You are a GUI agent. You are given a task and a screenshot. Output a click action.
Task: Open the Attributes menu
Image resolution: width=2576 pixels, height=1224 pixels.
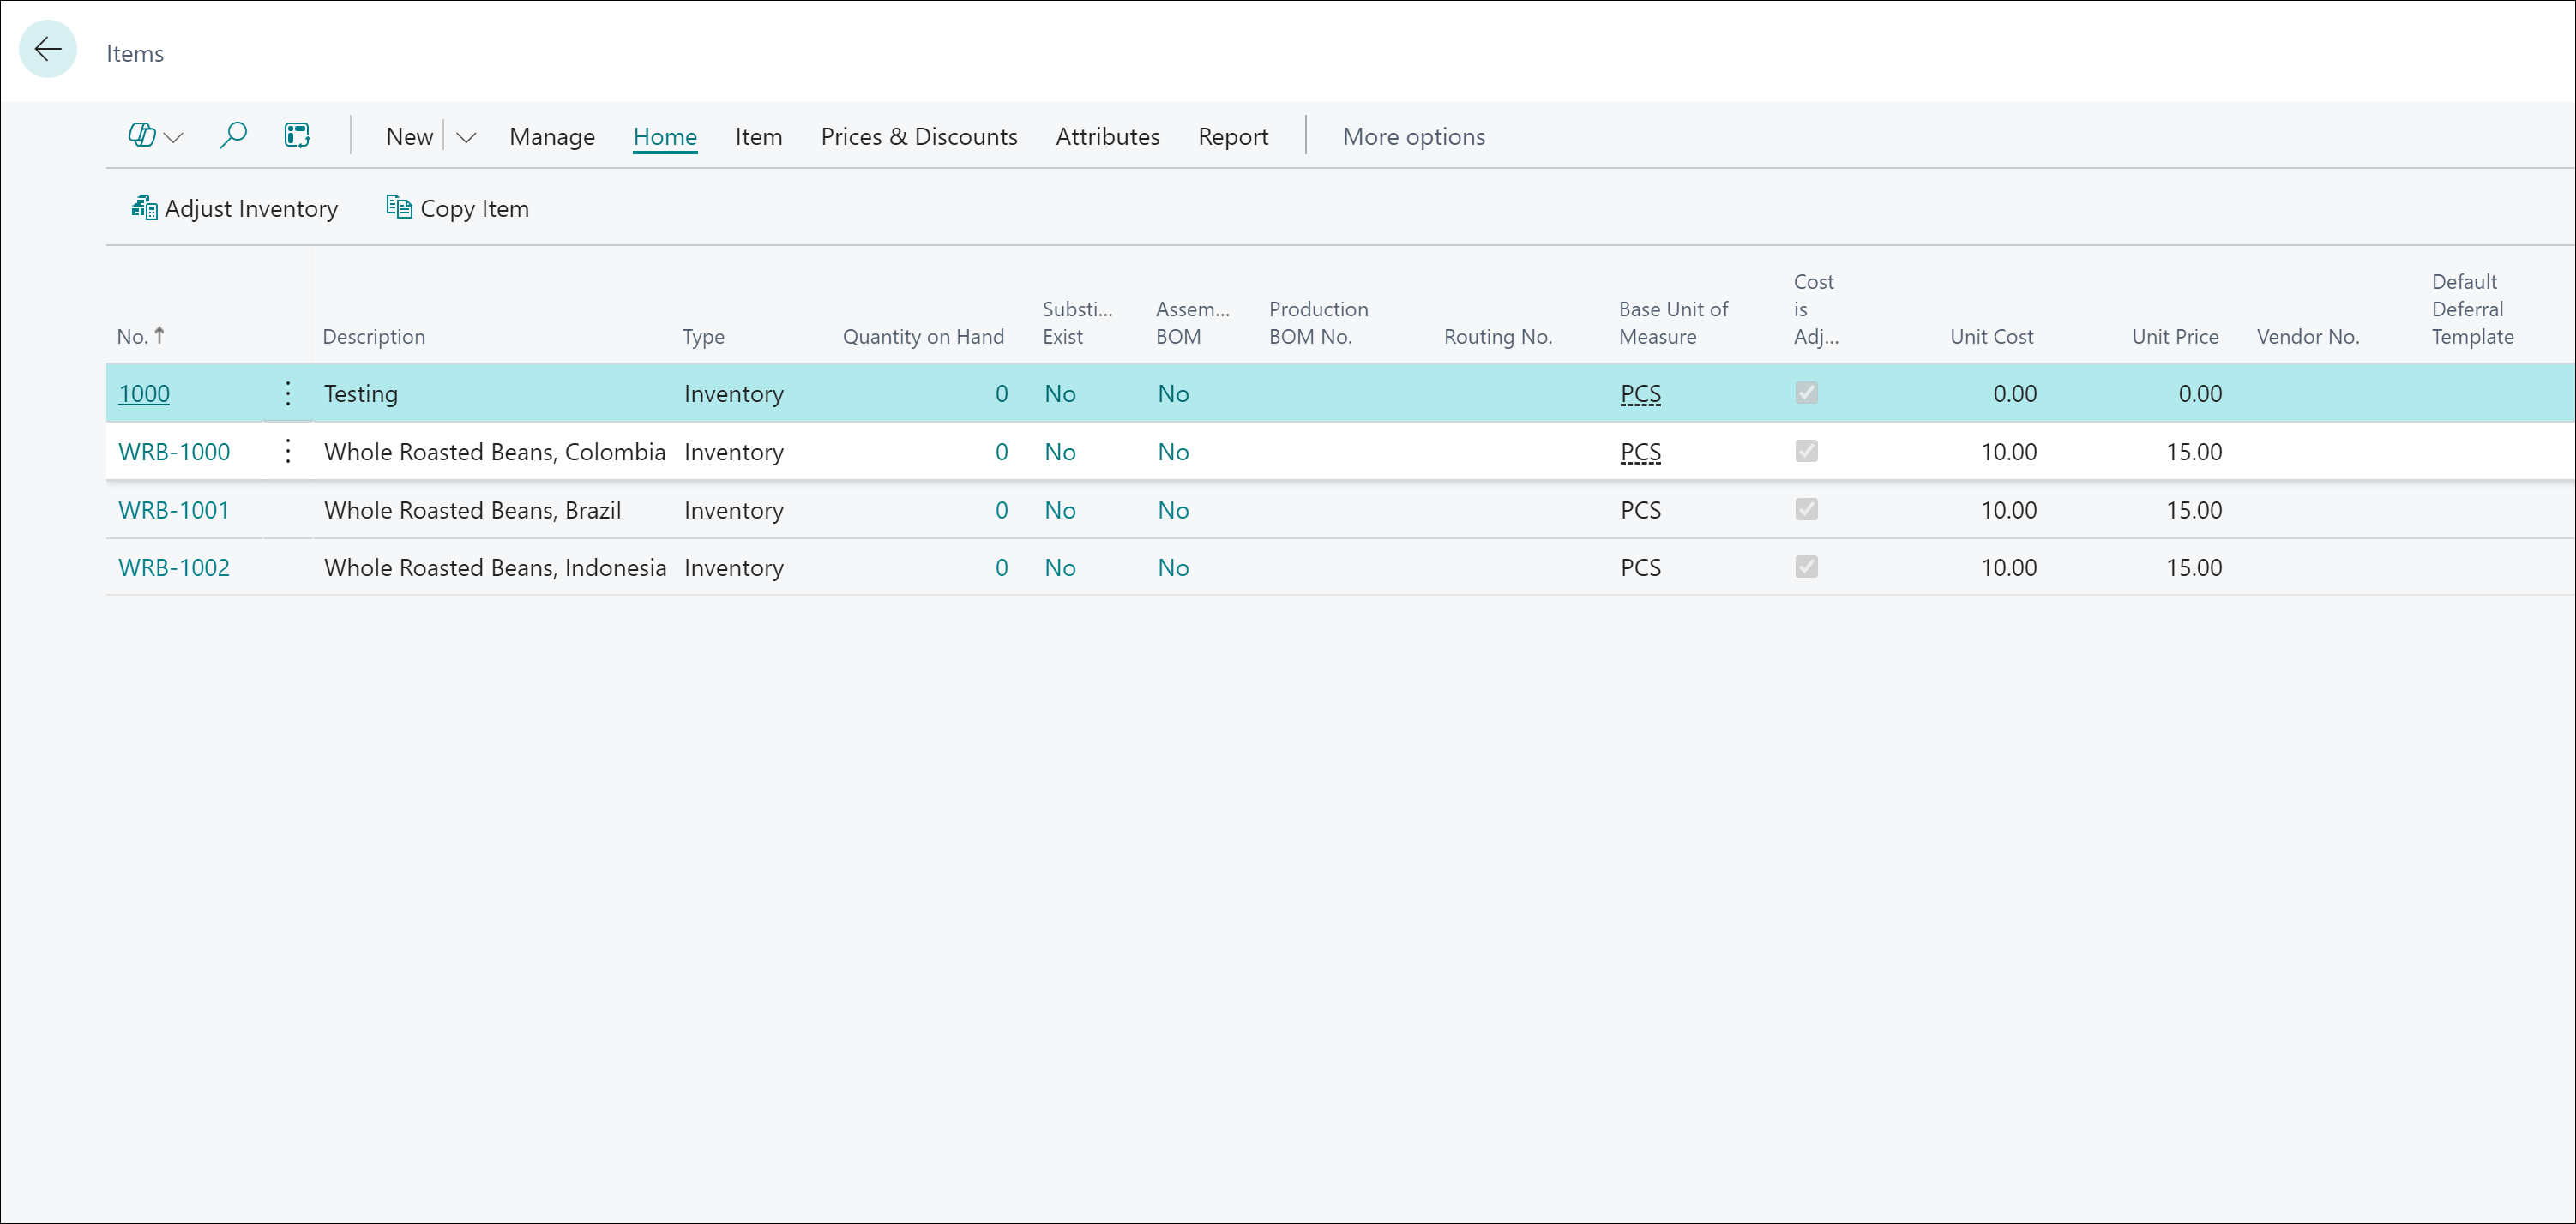1107,137
